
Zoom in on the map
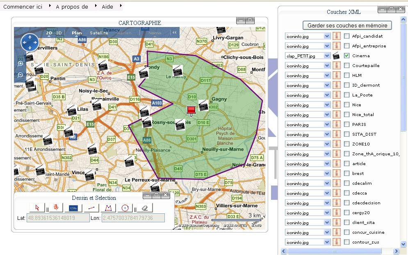[x=21, y=64]
